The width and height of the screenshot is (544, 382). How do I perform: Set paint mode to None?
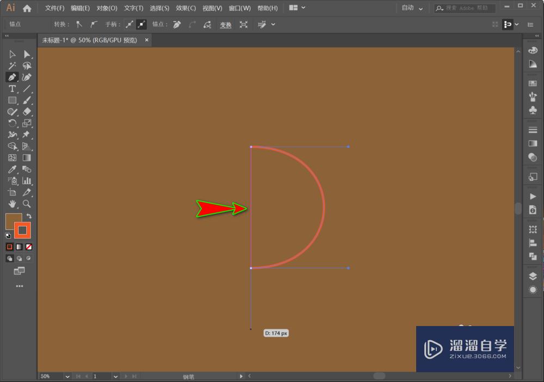29,247
